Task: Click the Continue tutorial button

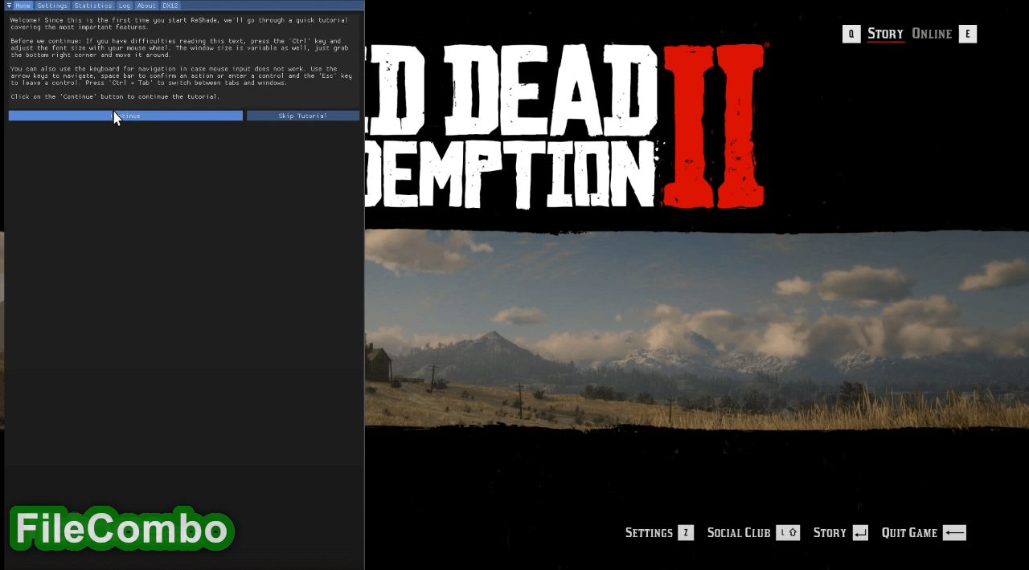Action: tap(125, 116)
